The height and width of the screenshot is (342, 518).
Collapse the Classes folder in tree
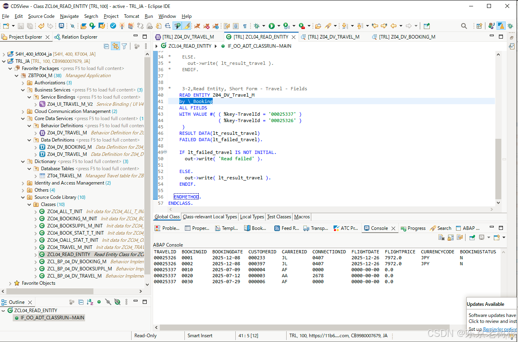(29, 204)
